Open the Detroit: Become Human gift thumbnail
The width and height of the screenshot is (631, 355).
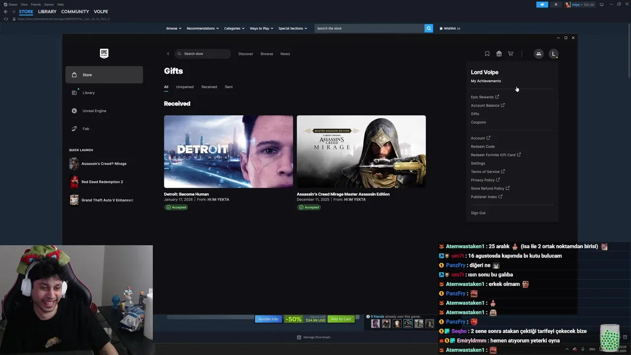(228, 151)
